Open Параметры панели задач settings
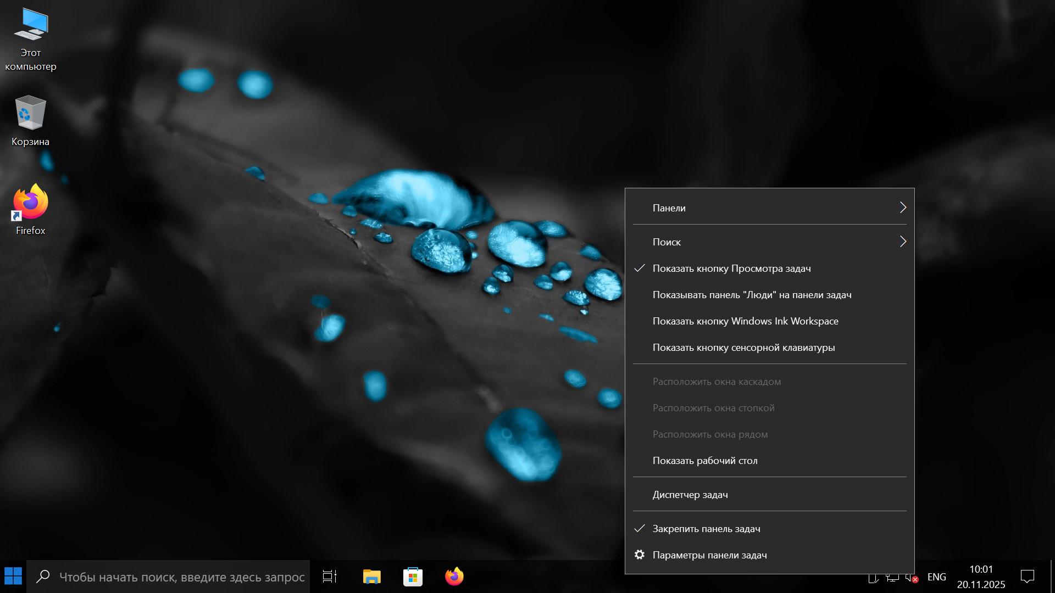Image resolution: width=1055 pixels, height=593 pixels. tap(709, 555)
